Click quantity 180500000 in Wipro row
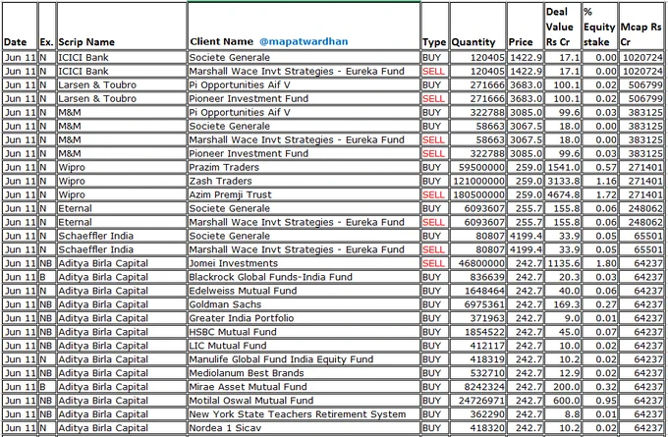Screen dimensions: 668x437 click(x=477, y=194)
